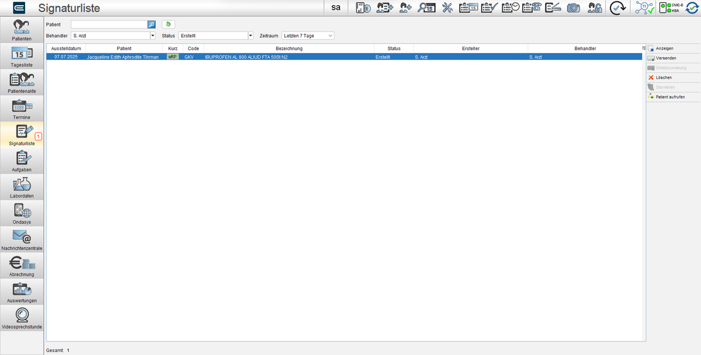Select Signaturliste in the sidebar

click(x=22, y=135)
